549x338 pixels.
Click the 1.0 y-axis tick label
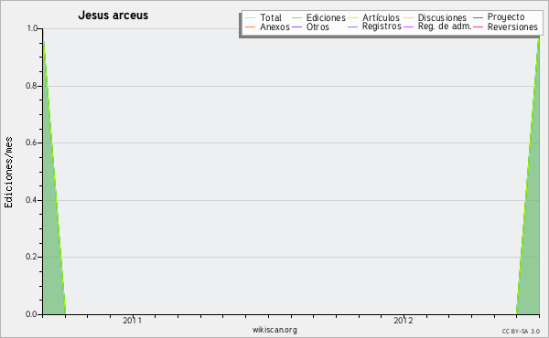(32, 28)
